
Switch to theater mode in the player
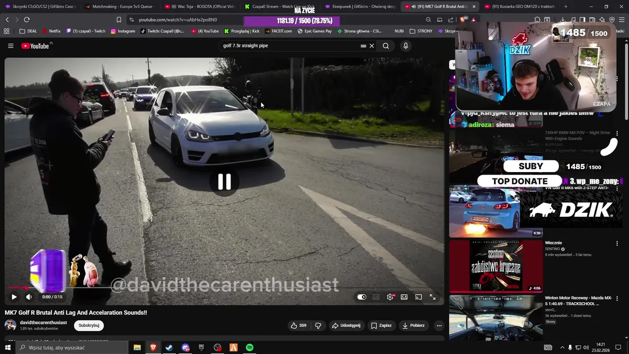pos(404,297)
